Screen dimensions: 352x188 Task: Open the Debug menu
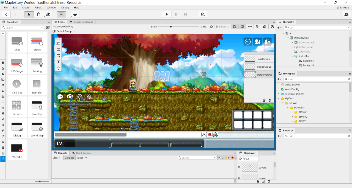pyautogui.click(x=65, y=7)
